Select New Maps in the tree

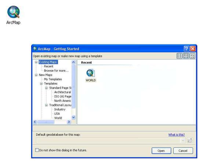pos(46,75)
